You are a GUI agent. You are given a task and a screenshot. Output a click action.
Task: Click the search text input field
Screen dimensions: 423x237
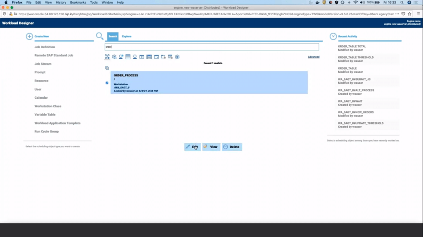point(211,47)
